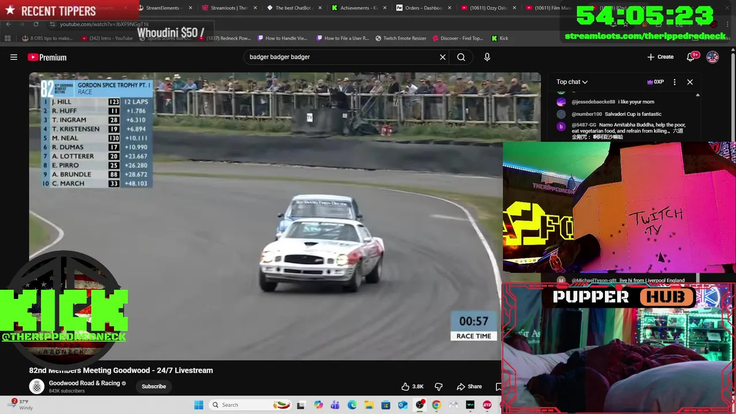The width and height of the screenshot is (736, 414).
Task: Open the How to Handle Vie... bookmark
Action: (x=282, y=38)
